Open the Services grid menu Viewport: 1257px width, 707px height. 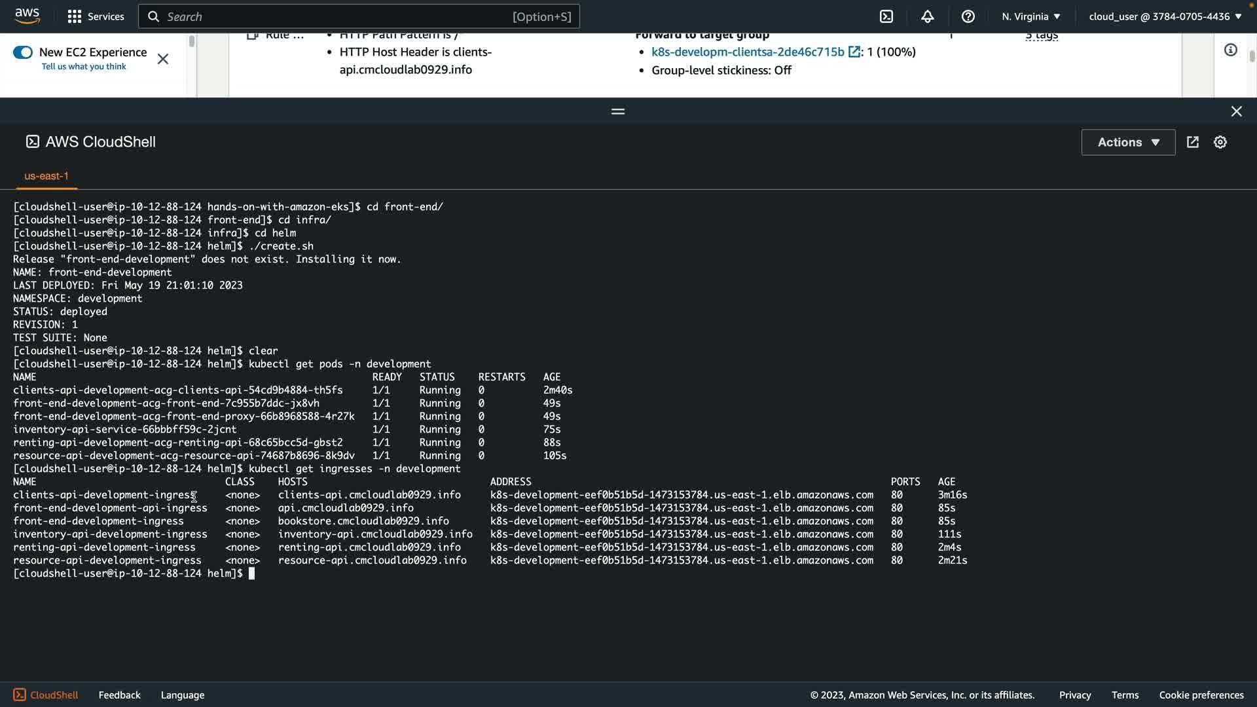point(75,16)
